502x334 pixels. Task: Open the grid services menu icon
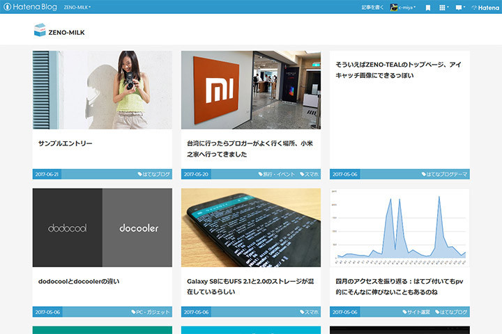tap(443, 8)
